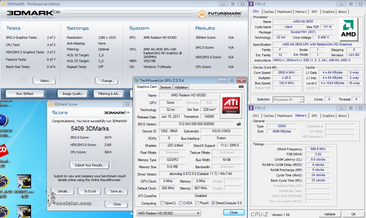
Task: Click the Subvendor field ASUS (1043)
Action: pos(221,131)
